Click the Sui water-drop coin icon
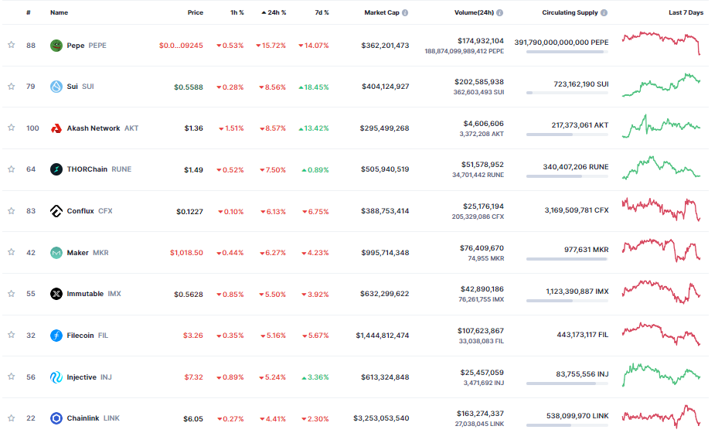 pyautogui.click(x=56, y=87)
